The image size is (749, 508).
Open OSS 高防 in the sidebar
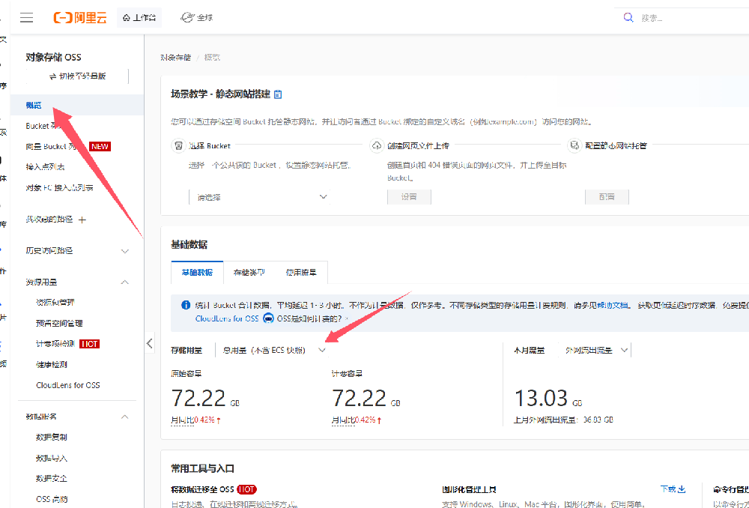coord(52,499)
